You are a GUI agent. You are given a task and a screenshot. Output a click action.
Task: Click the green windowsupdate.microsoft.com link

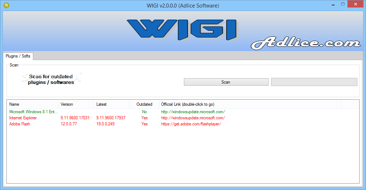[x=193, y=112]
